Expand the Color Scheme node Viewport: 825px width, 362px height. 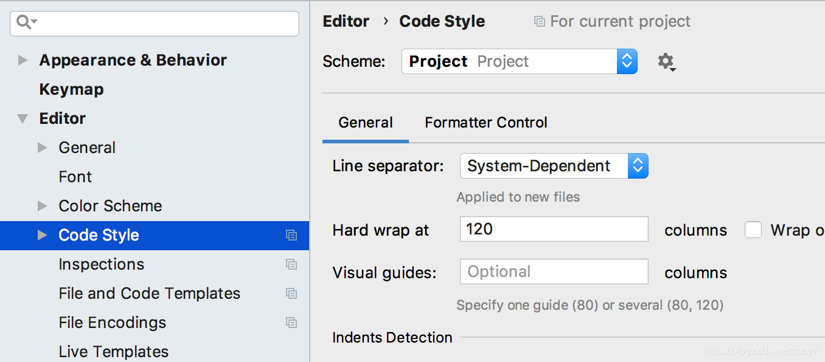(x=42, y=206)
